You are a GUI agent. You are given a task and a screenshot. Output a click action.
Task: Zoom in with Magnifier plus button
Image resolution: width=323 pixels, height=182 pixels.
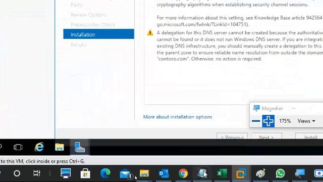[268, 121]
